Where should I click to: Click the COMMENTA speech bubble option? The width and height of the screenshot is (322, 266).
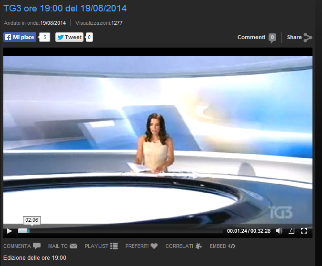(22, 246)
